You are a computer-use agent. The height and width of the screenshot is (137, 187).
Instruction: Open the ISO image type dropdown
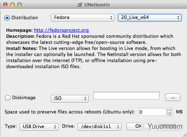coord(70,98)
